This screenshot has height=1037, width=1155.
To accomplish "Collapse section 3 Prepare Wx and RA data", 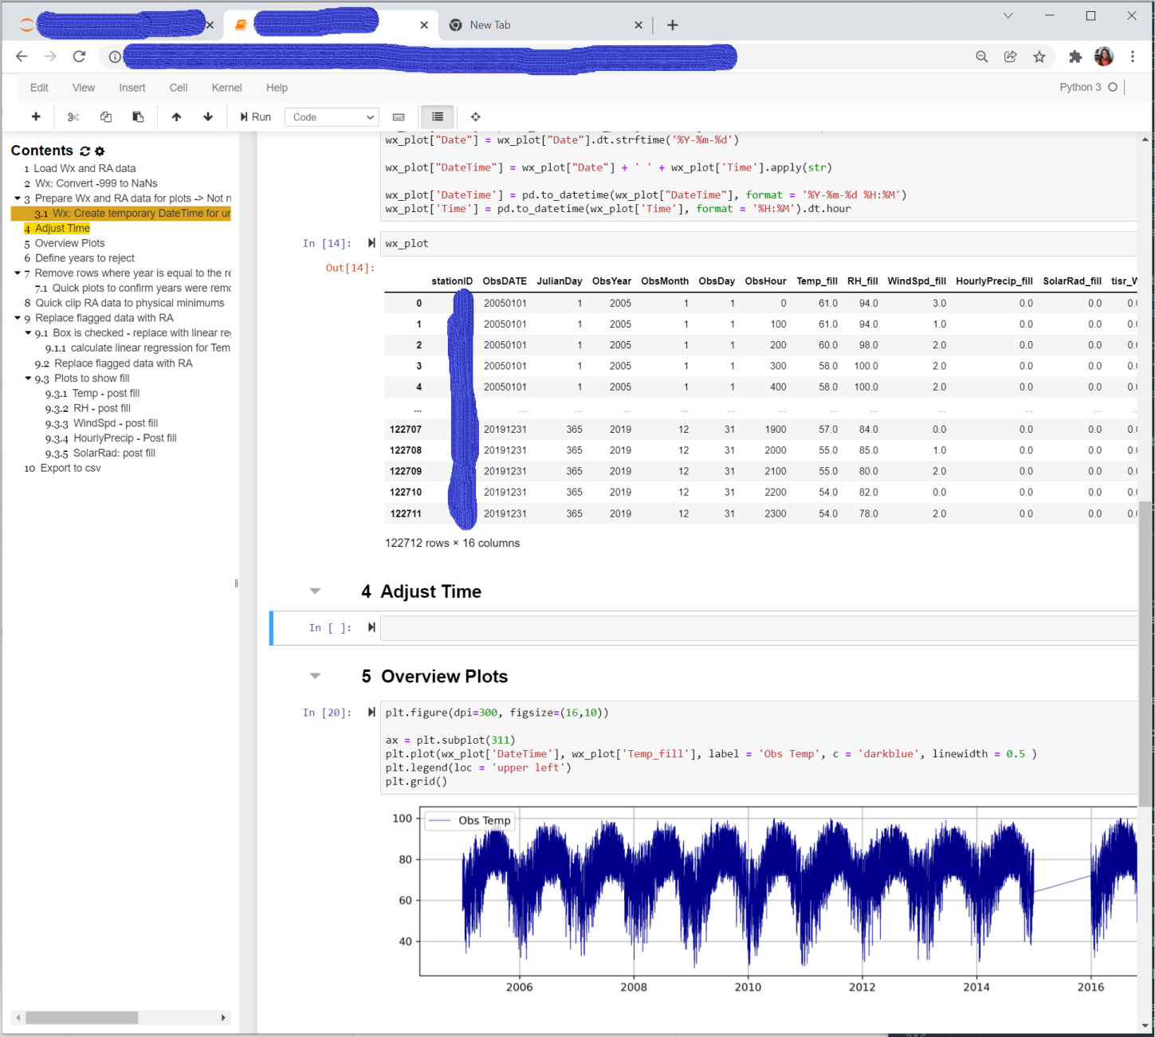I will tap(18, 198).
